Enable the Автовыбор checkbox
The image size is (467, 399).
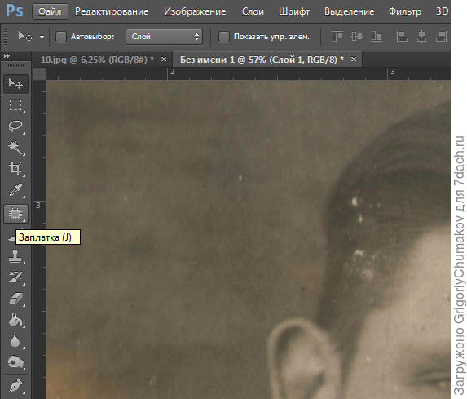(61, 37)
